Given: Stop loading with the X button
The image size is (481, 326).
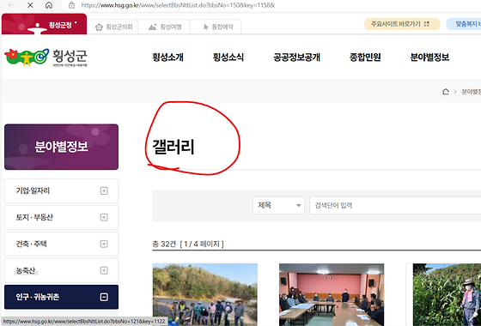Looking at the screenshot, I should pyautogui.click(x=30, y=5).
